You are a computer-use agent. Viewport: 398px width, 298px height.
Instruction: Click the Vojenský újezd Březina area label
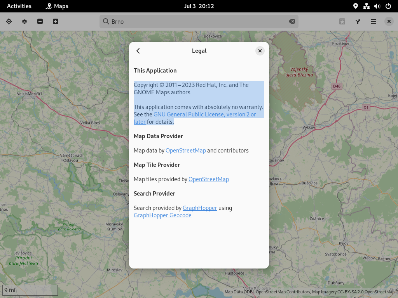[x=299, y=72]
